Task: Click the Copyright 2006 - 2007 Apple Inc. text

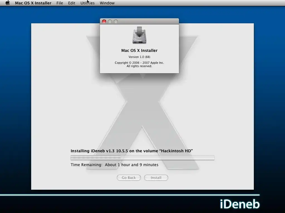Action: (x=139, y=63)
